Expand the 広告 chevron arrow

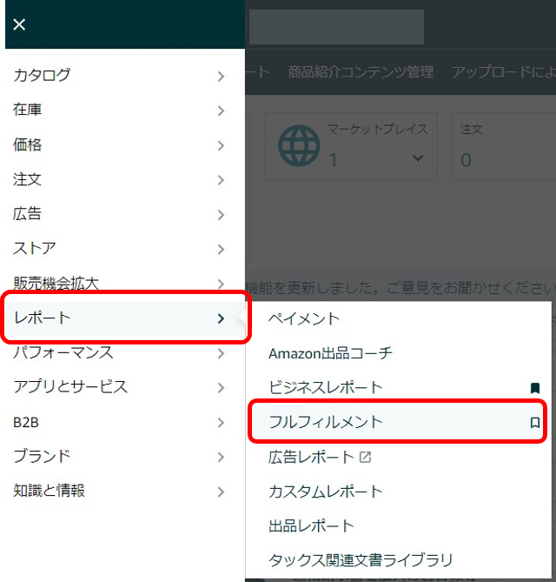tap(221, 215)
